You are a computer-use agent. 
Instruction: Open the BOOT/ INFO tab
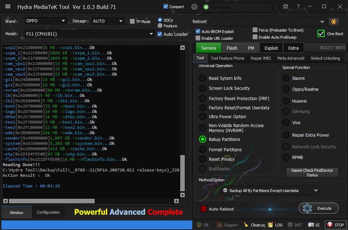point(325,48)
